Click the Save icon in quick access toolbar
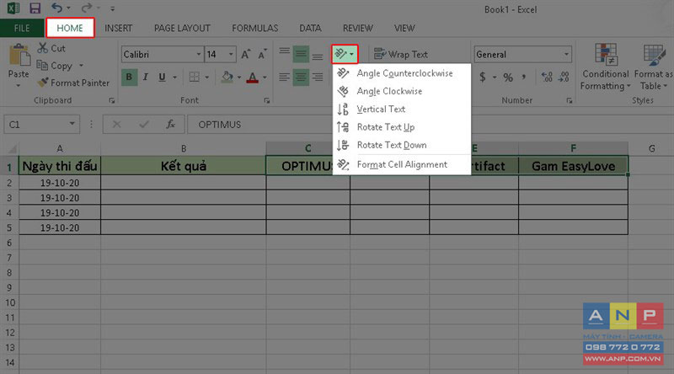 pos(35,8)
